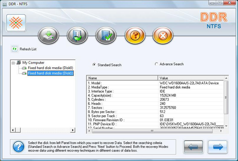238x161 pixels.
Task: Click the 'WDC WD1600AAJS-22L7A0 ATA Device' value
Action: 189,83
